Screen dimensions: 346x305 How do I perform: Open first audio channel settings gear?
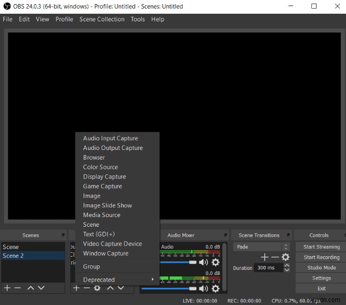pyautogui.click(x=215, y=262)
